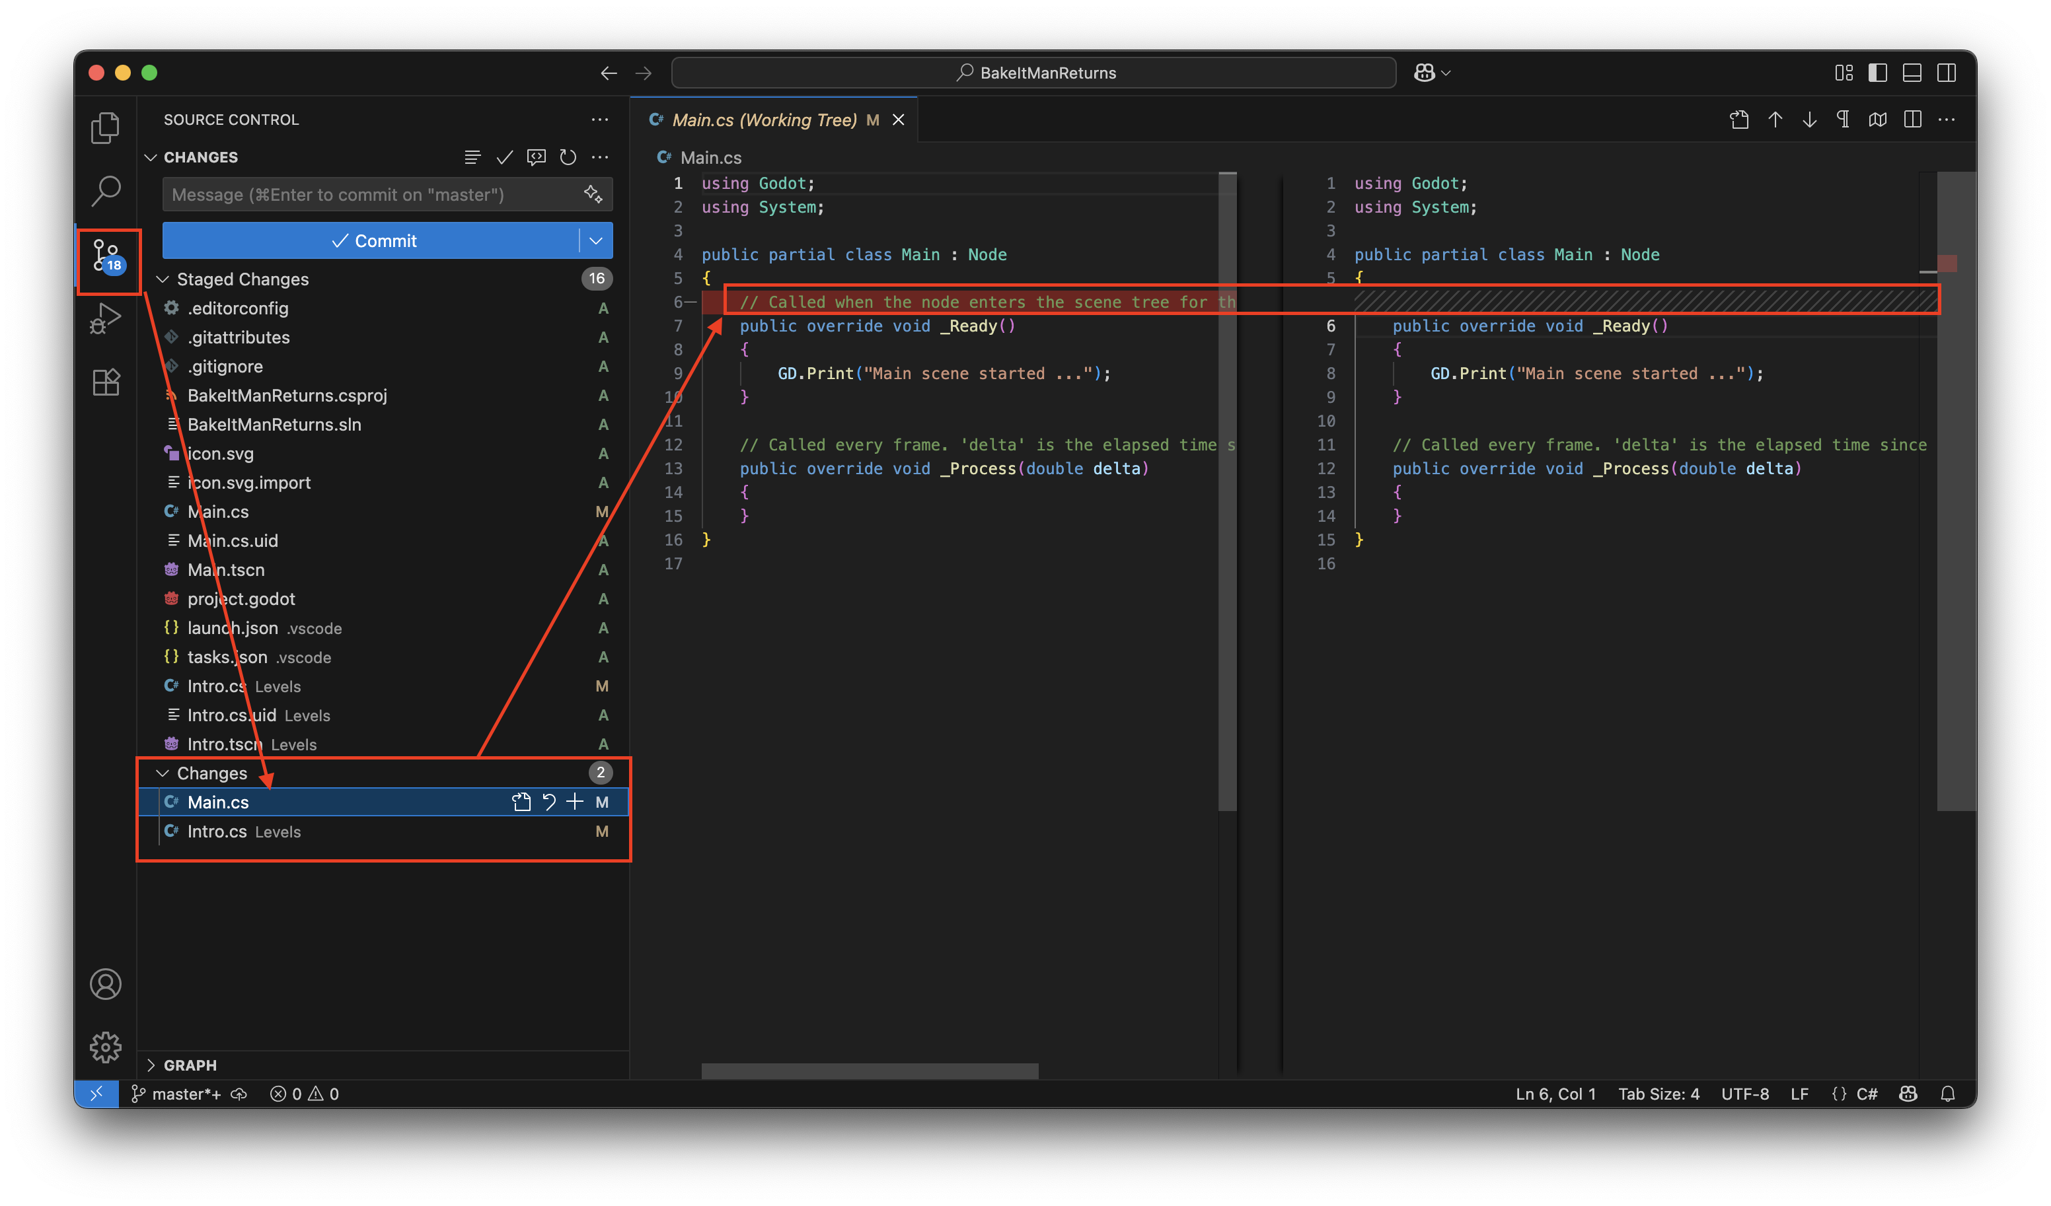This screenshot has width=2051, height=1206.
Task: Click View as Tree icon in Changes header
Action: click(472, 157)
